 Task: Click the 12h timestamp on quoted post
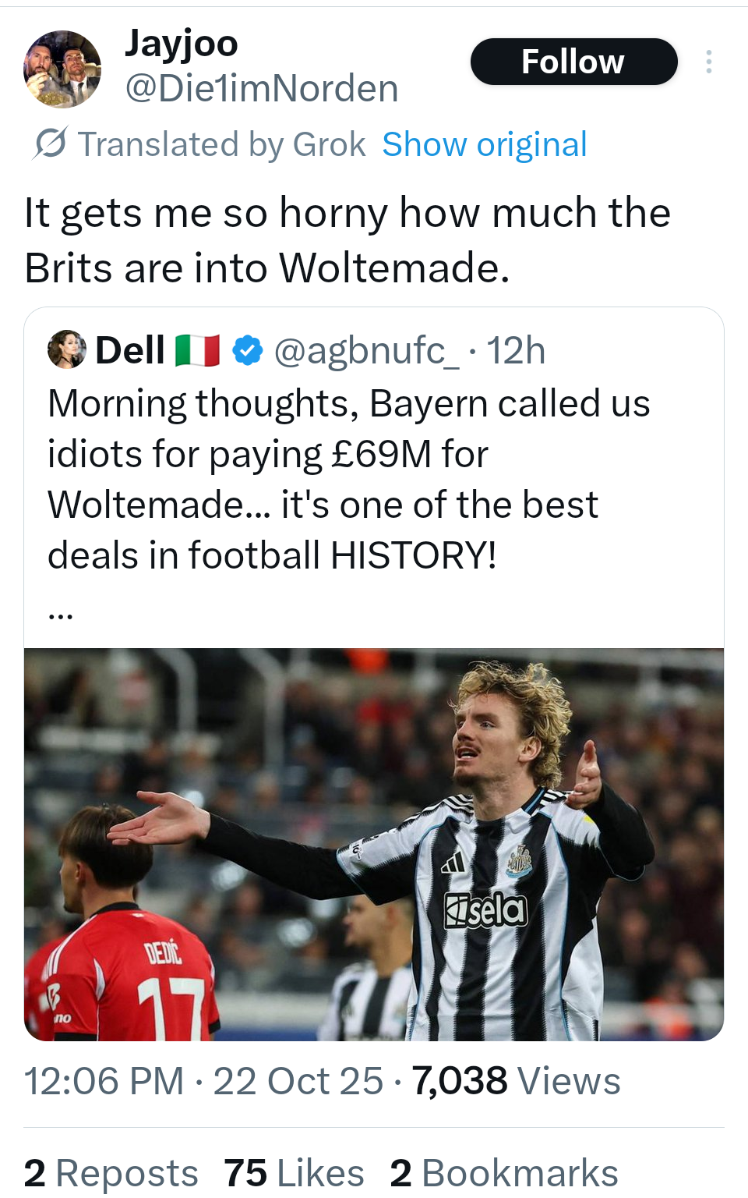[516, 350]
